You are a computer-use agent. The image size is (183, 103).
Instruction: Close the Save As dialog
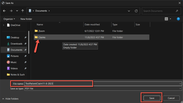pyautogui.click(x=179, y=3)
